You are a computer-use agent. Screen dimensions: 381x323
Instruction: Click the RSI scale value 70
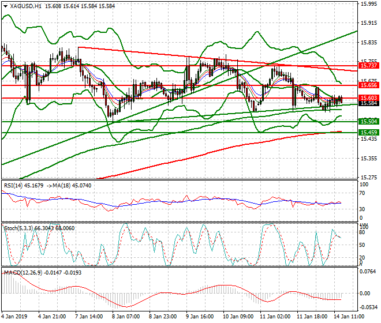pyautogui.click(x=362, y=193)
